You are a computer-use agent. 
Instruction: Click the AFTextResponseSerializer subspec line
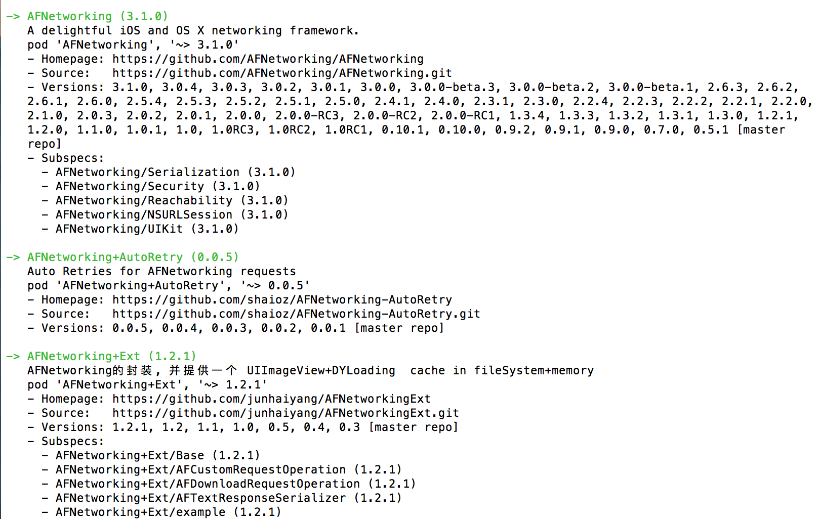(x=228, y=498)
